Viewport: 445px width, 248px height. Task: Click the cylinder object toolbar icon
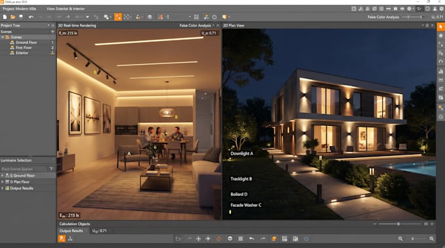point(150,17)
